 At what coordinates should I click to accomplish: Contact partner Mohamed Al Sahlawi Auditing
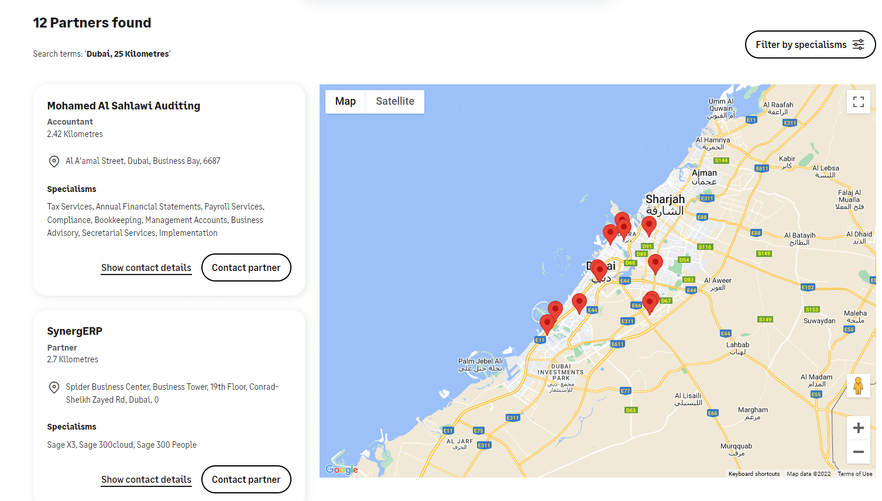[x=246, y=267]
